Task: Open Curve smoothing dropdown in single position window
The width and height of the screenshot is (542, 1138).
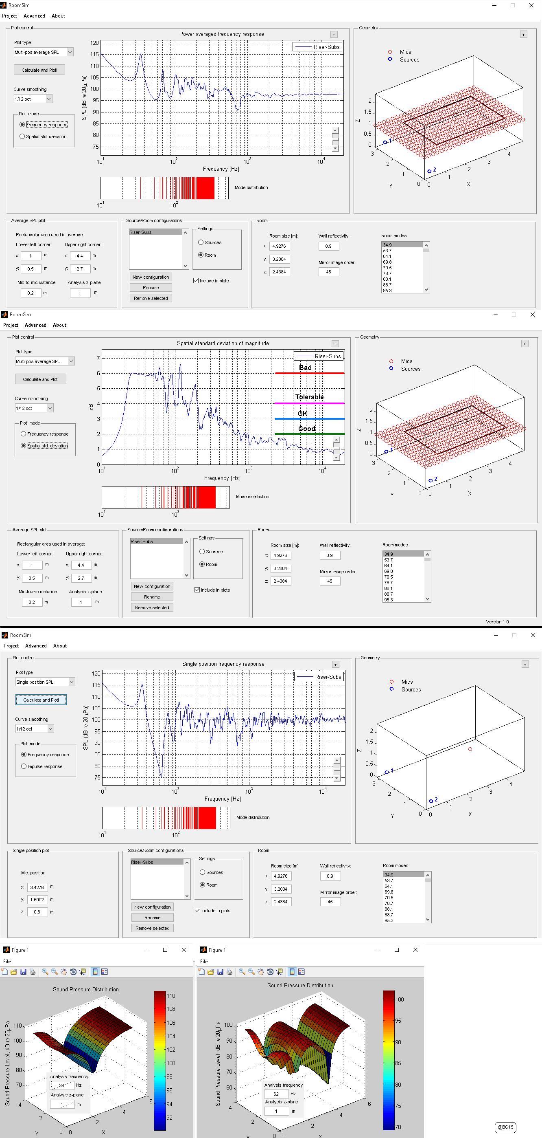Action: 35,729
